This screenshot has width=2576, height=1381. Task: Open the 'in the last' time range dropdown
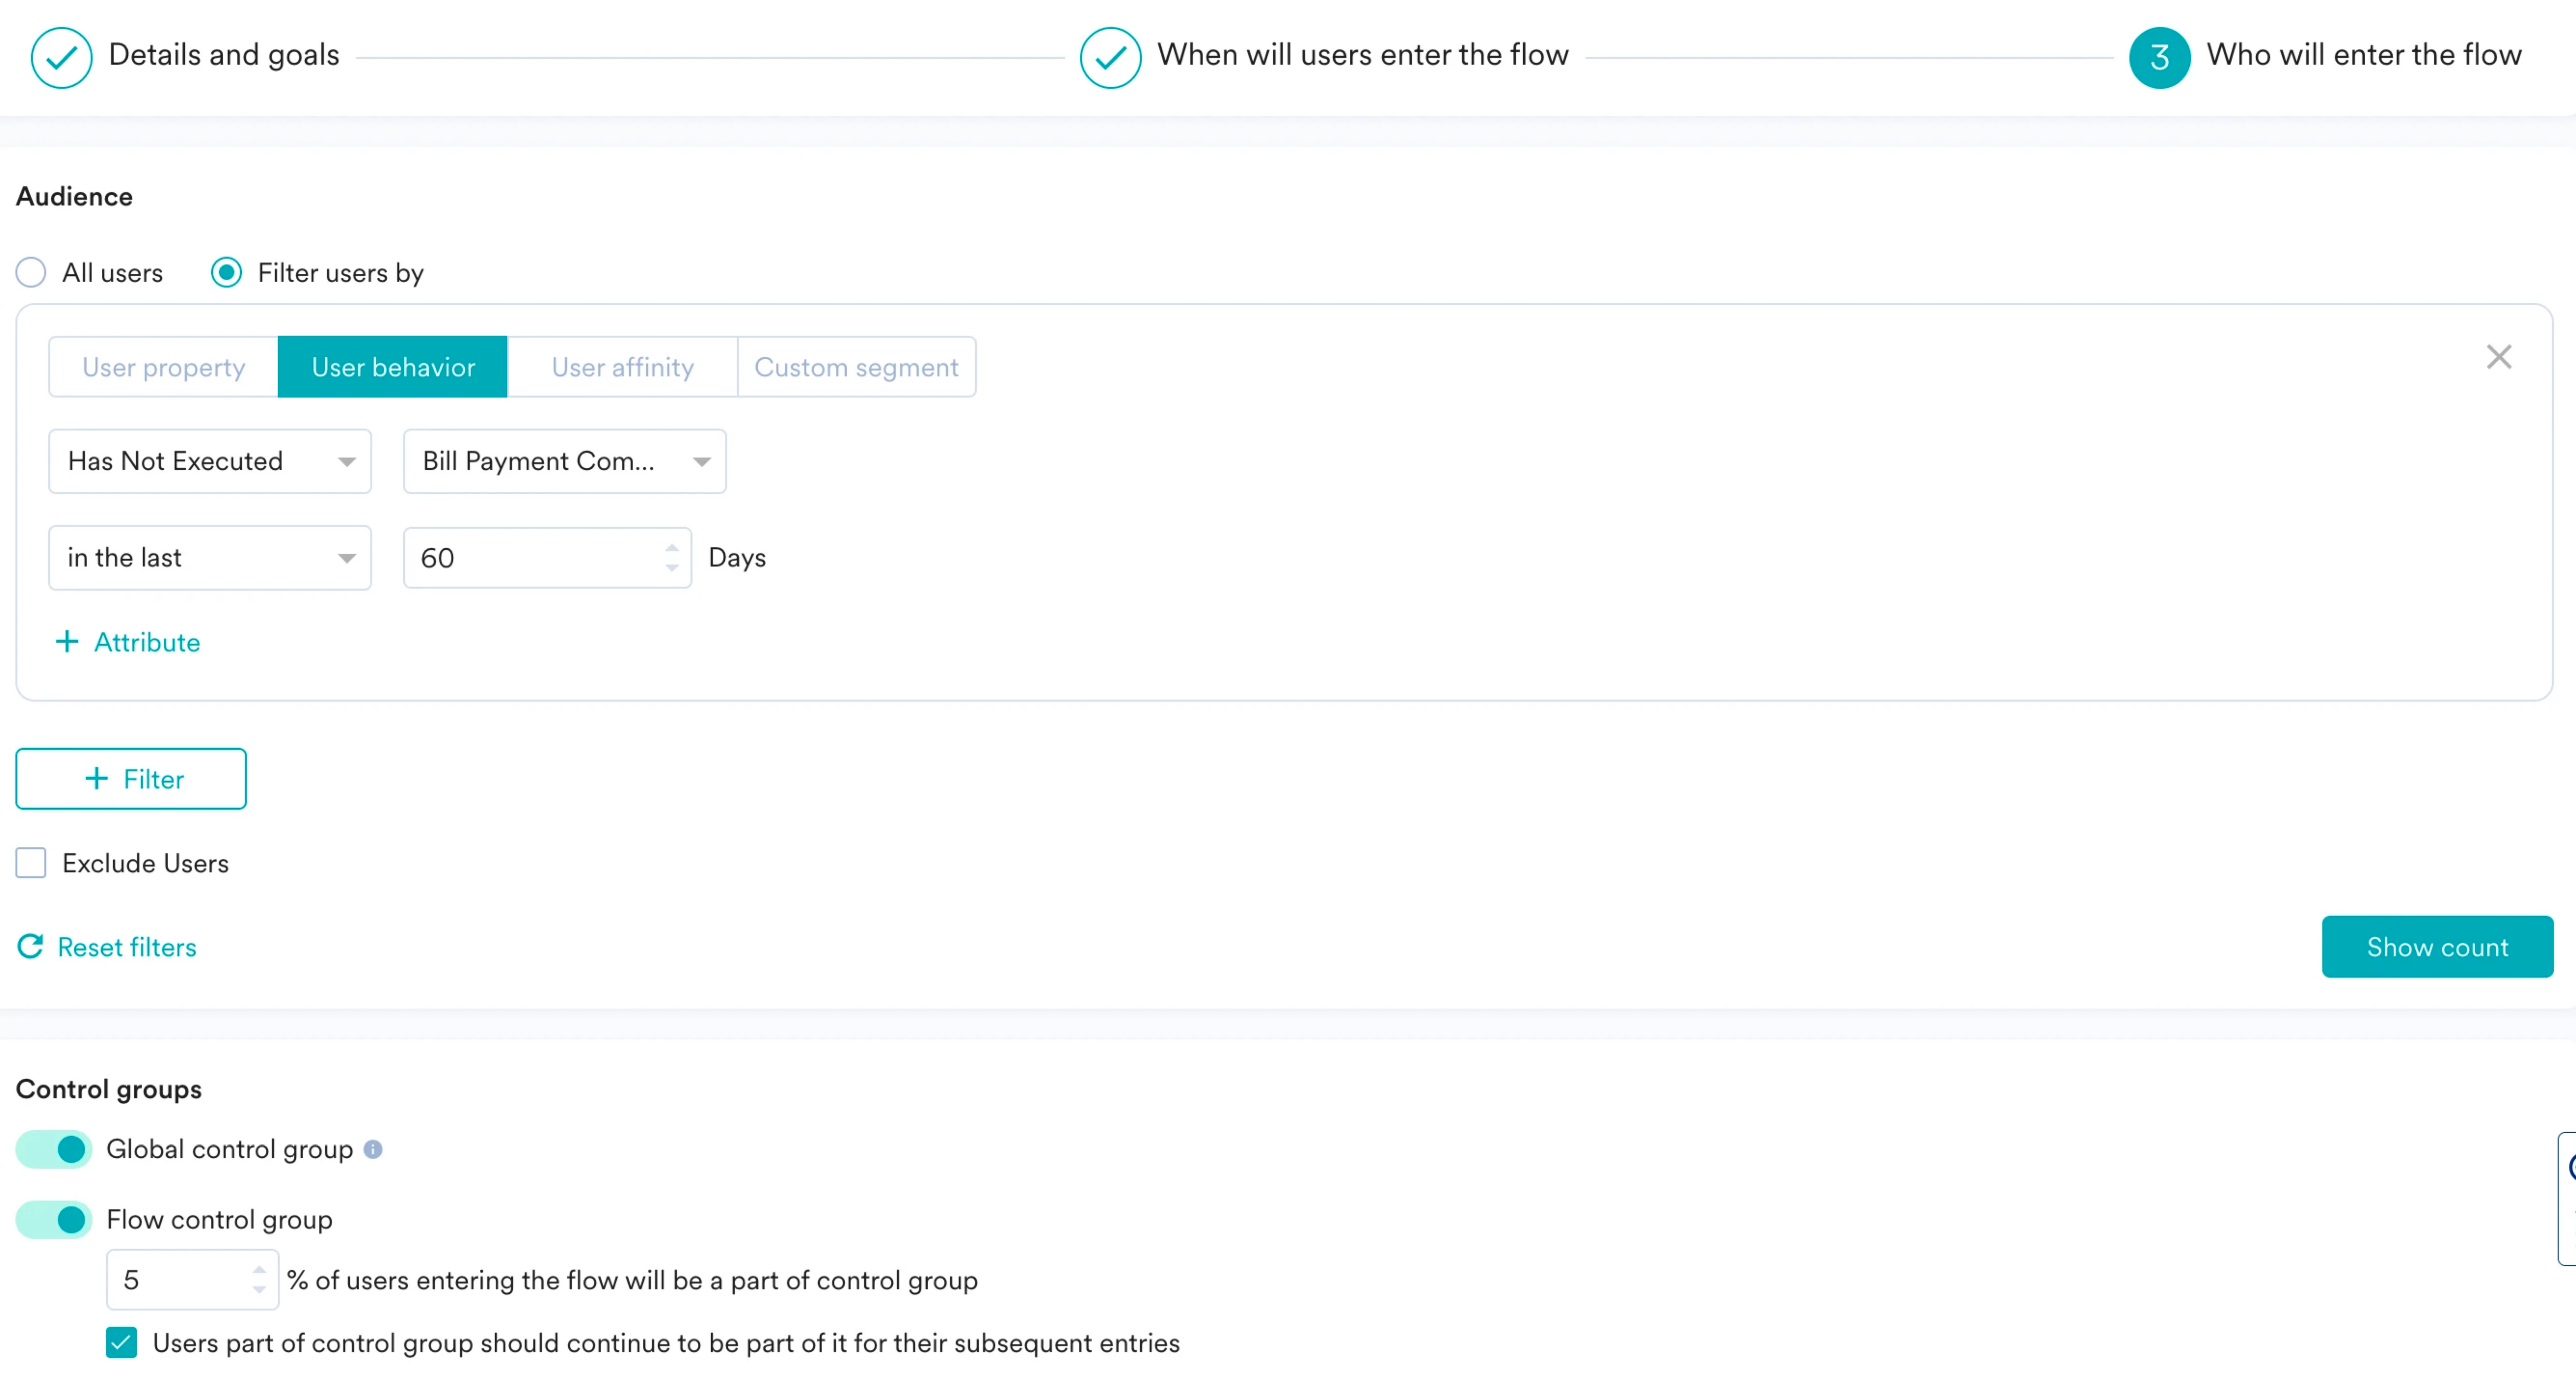click(x=210, y=558)
